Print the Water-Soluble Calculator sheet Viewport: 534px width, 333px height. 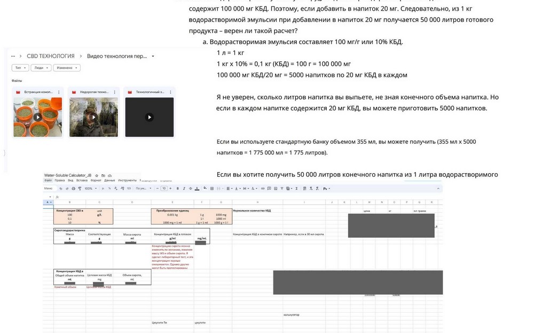pos(73,189)
